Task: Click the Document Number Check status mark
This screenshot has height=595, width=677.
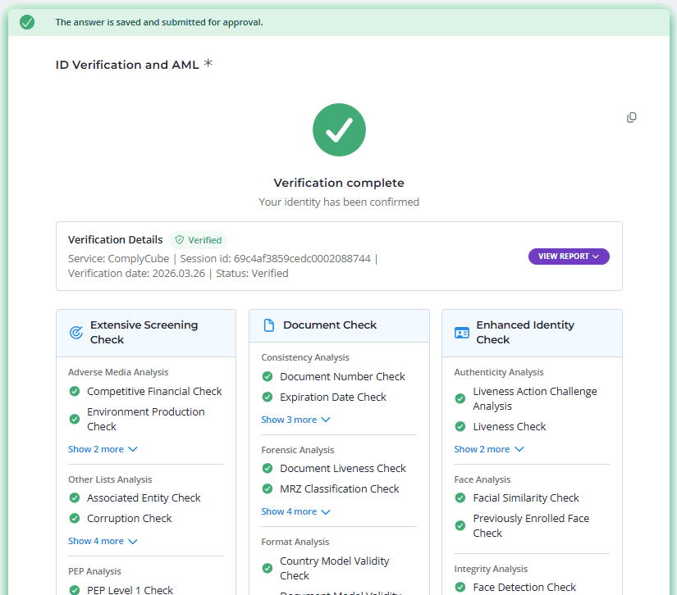Action: pos(268,377)
